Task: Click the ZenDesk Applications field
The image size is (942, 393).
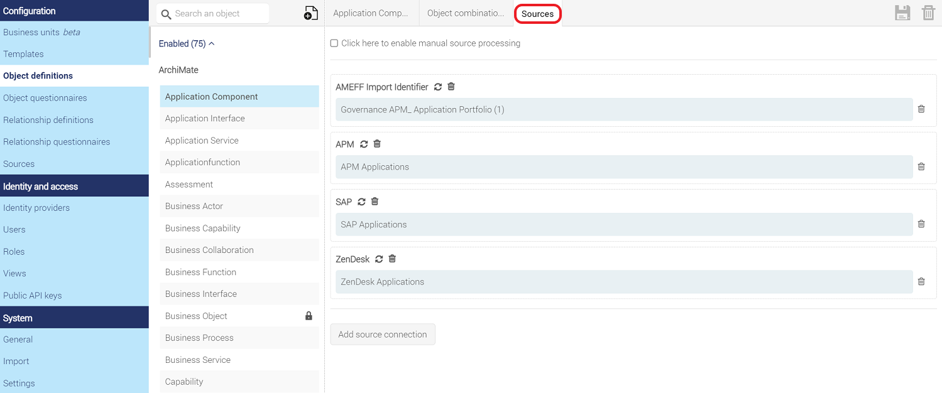Action: 624,282
